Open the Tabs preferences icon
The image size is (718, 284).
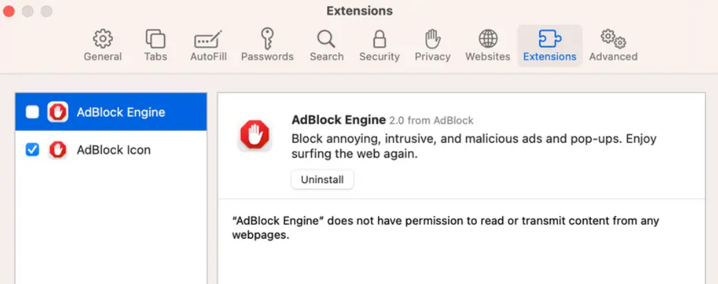[155, 38]
